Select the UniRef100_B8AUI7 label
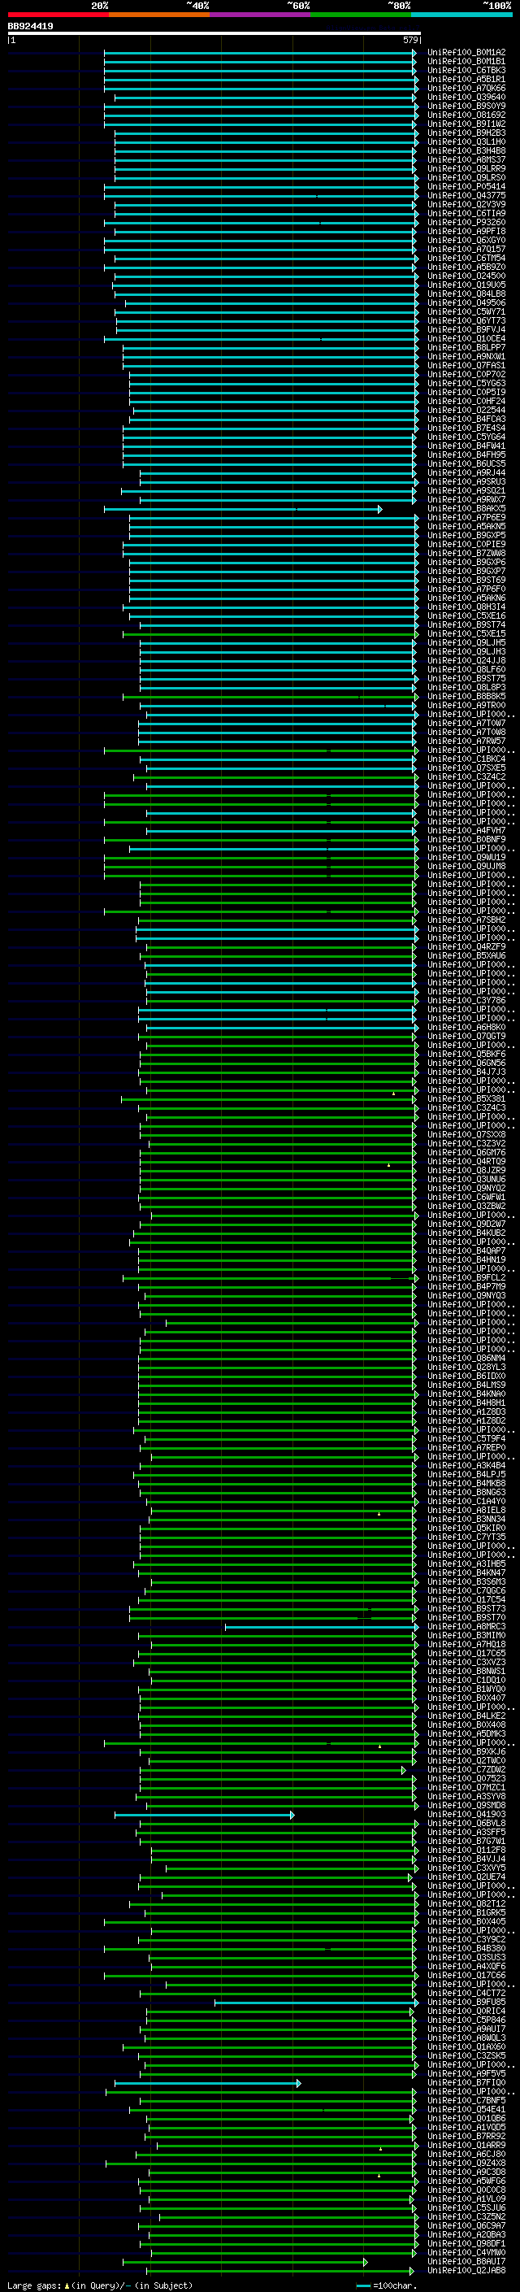The width and height of the screenshot is (520, 2292). 466,2262
